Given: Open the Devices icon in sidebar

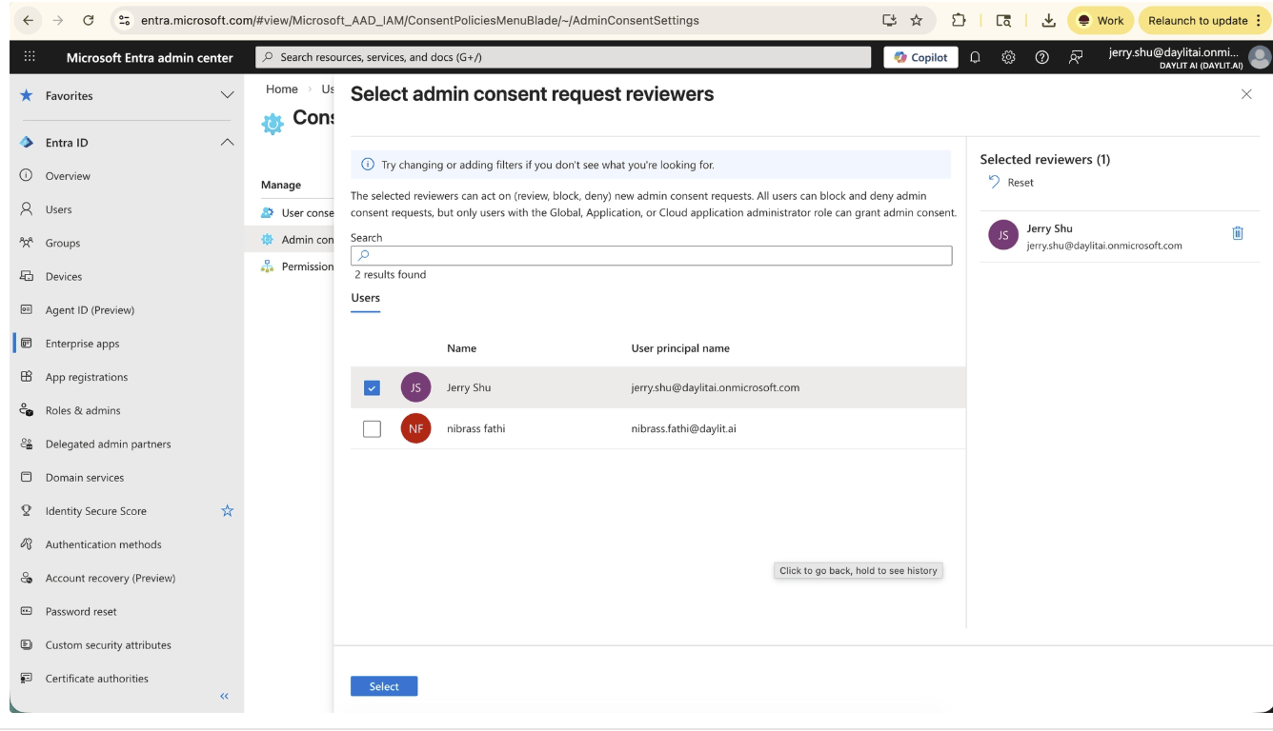Looking at the screenshot, I should [x=27, y=276].
